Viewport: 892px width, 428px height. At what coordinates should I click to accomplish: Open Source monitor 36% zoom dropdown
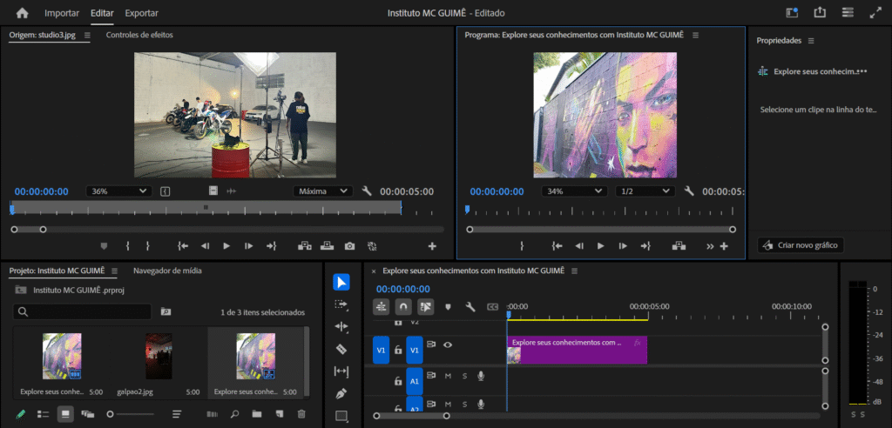(x=118, y=191)
